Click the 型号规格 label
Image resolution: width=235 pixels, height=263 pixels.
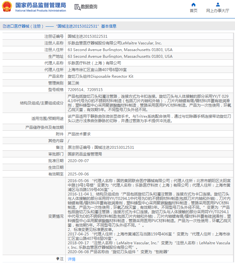point(56,89)
